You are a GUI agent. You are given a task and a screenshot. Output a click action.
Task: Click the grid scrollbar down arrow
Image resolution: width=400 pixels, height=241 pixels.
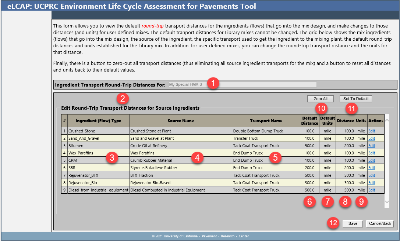coord(386,202)
